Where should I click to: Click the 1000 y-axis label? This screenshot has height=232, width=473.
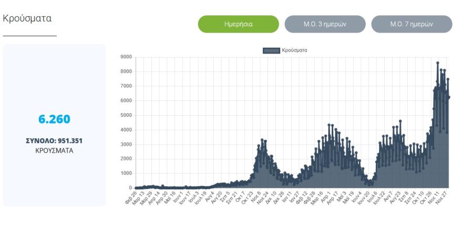pyautogui.click(x=126, y=174)
